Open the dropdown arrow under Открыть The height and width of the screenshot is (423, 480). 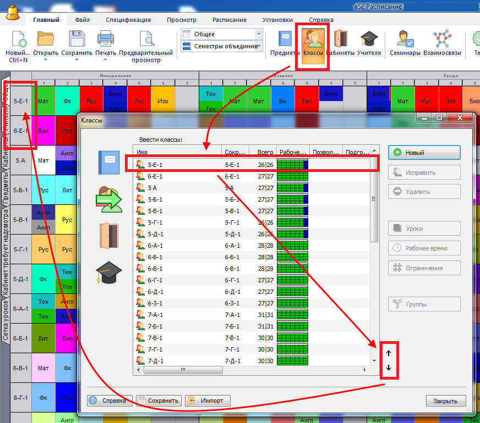click(x=46, y=60)
